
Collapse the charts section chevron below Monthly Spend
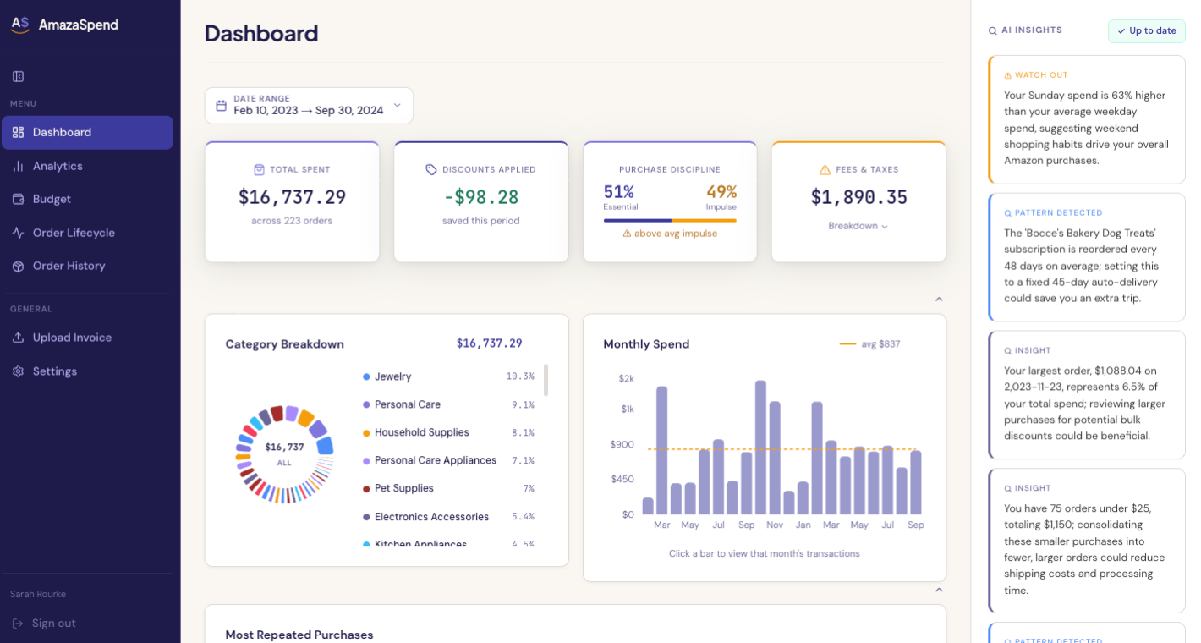[939, 590]
